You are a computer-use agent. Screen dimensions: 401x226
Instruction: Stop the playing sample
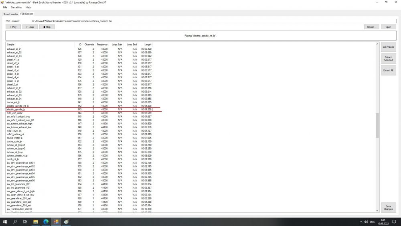[47, 27]
